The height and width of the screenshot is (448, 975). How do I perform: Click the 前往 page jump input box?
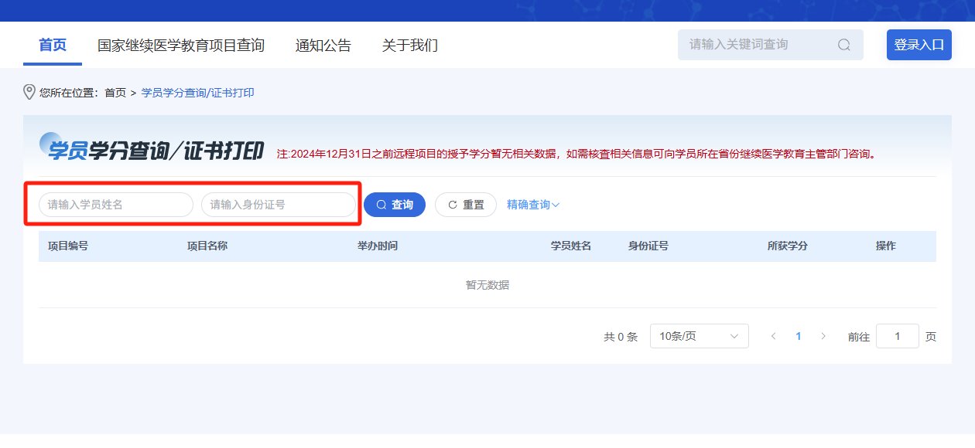click(x=897, y=336)
